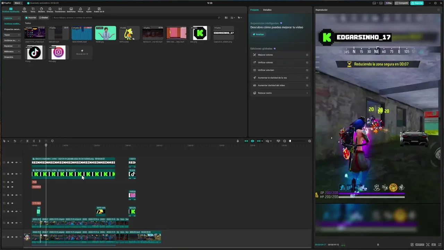The image size is (444, 250).
Task: Open the Efectos tab
Action: tap(50, 10)
